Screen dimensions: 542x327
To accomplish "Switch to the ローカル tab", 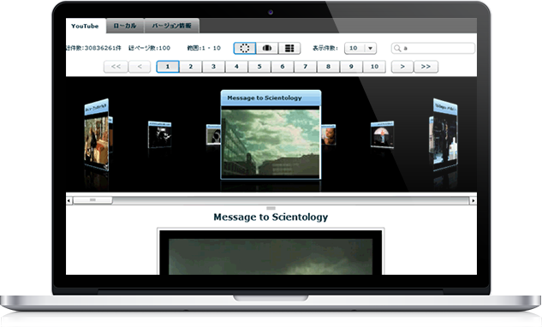I will (x=125, y=26).
